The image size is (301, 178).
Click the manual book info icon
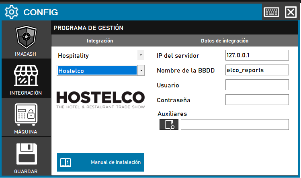tap(66, 162)
